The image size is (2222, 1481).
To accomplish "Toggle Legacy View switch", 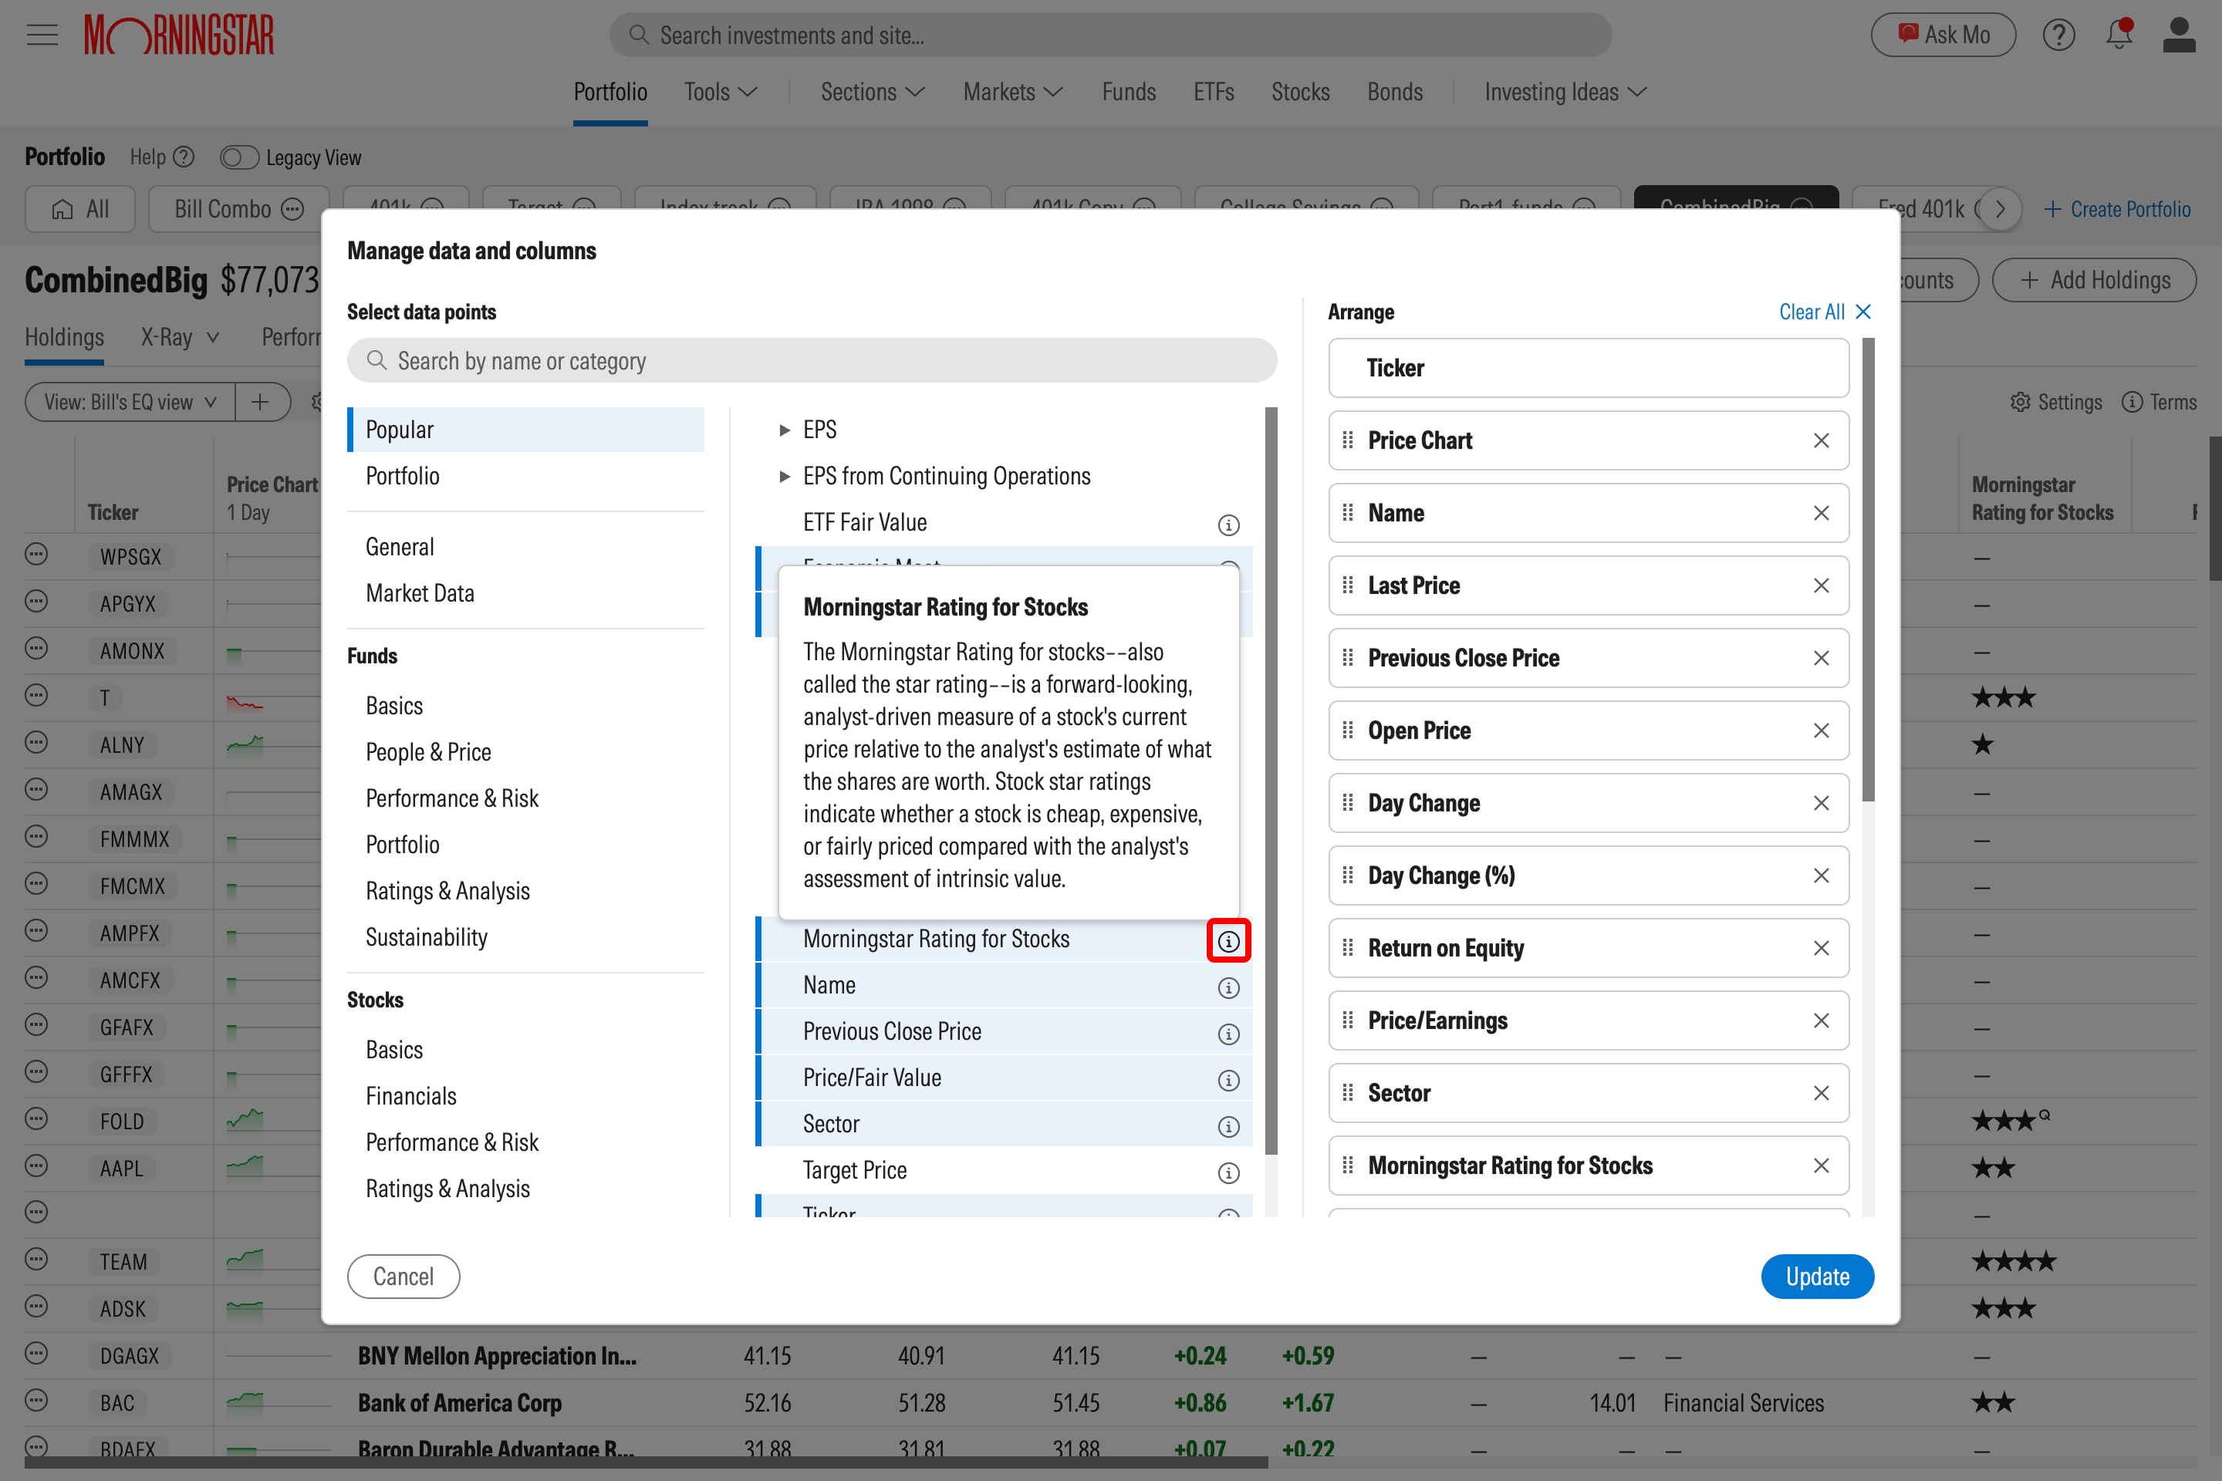I will [x=239, y=157].
